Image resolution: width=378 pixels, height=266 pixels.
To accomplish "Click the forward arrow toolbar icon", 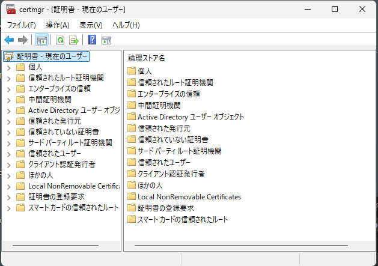I will tap(23, 40).
